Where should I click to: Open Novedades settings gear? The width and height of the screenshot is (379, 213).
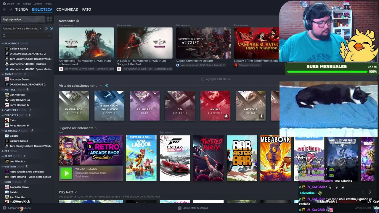(78, 21)
